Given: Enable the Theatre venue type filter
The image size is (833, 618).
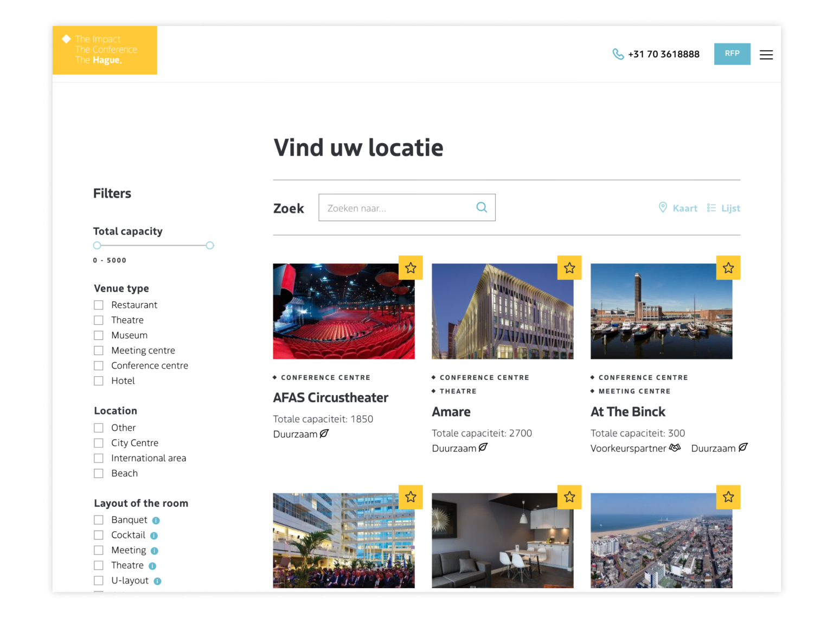Looking at the screenshot, I should pos(99,320).
